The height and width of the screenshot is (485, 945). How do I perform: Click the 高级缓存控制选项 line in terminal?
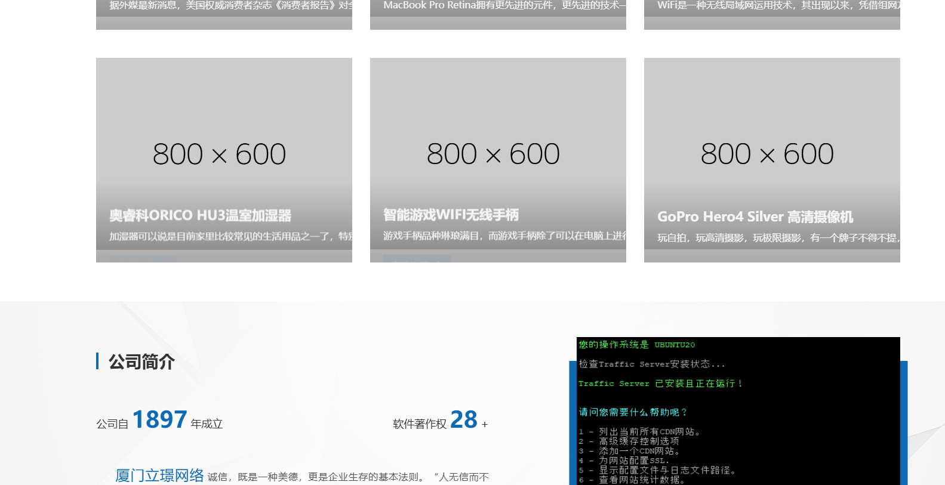point(629,441)
